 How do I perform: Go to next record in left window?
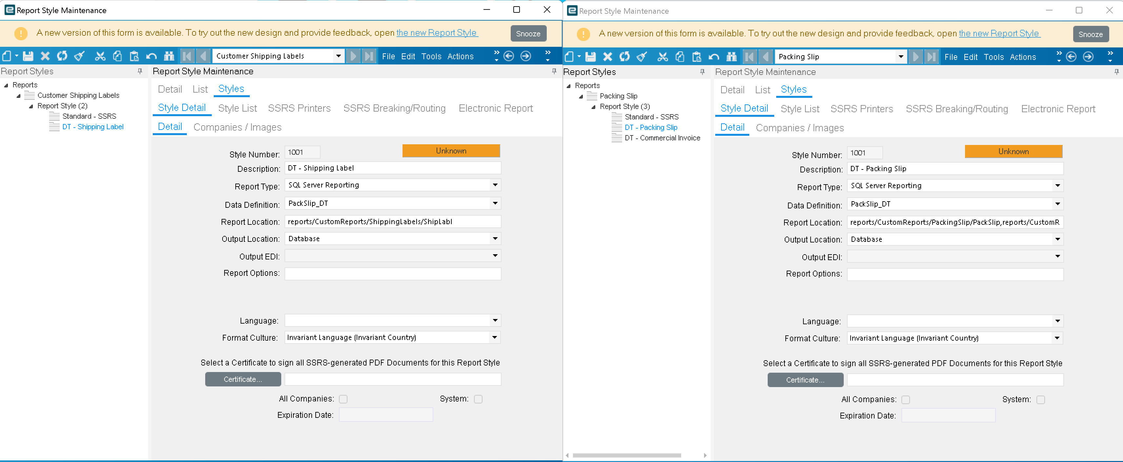pyautogui.click(x=353, y=56)
